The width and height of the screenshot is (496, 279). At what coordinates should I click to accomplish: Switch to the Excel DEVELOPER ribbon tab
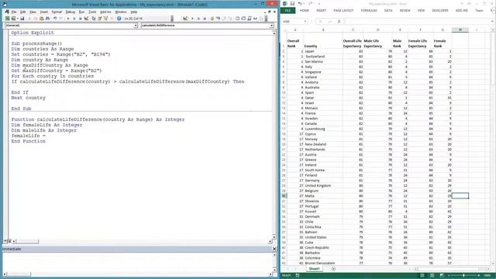440,10
